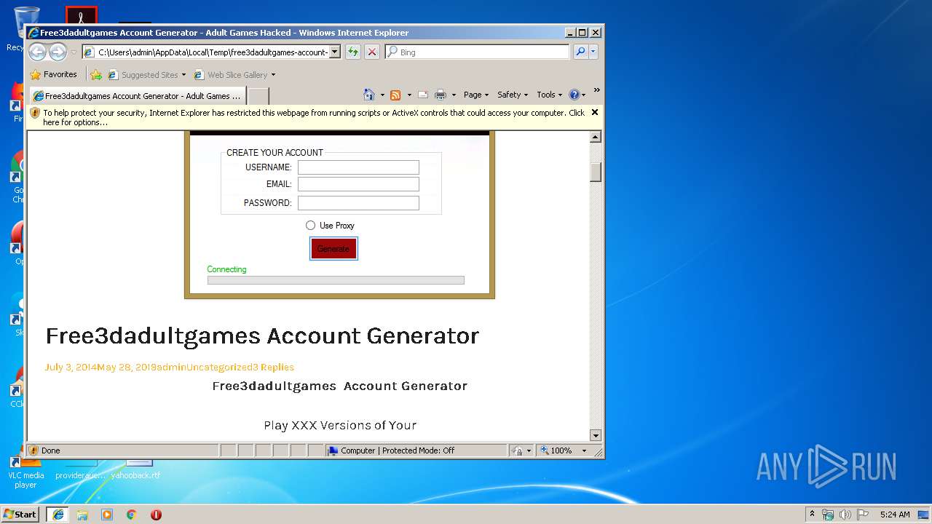Viewport: 932px width, 524px height.
Task: Open the status bar security lock dropdown
Action: [521, 450]
